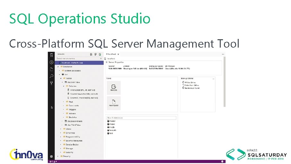The image size is (291, 164).
Task: Click the green Active Connections icon
Action: (100, 54)
